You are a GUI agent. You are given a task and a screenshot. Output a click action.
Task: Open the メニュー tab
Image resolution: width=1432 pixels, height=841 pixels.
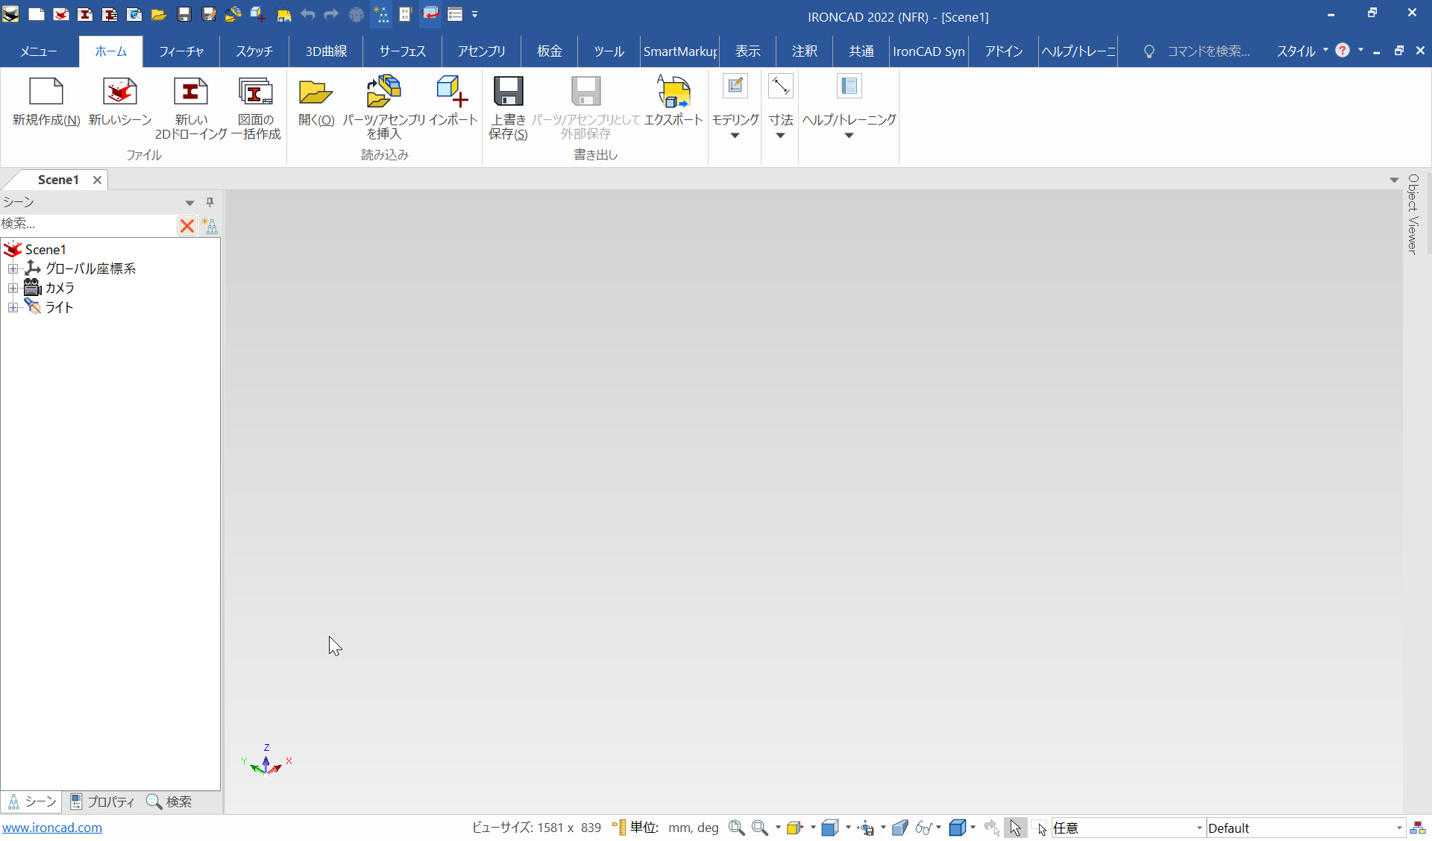38,51
